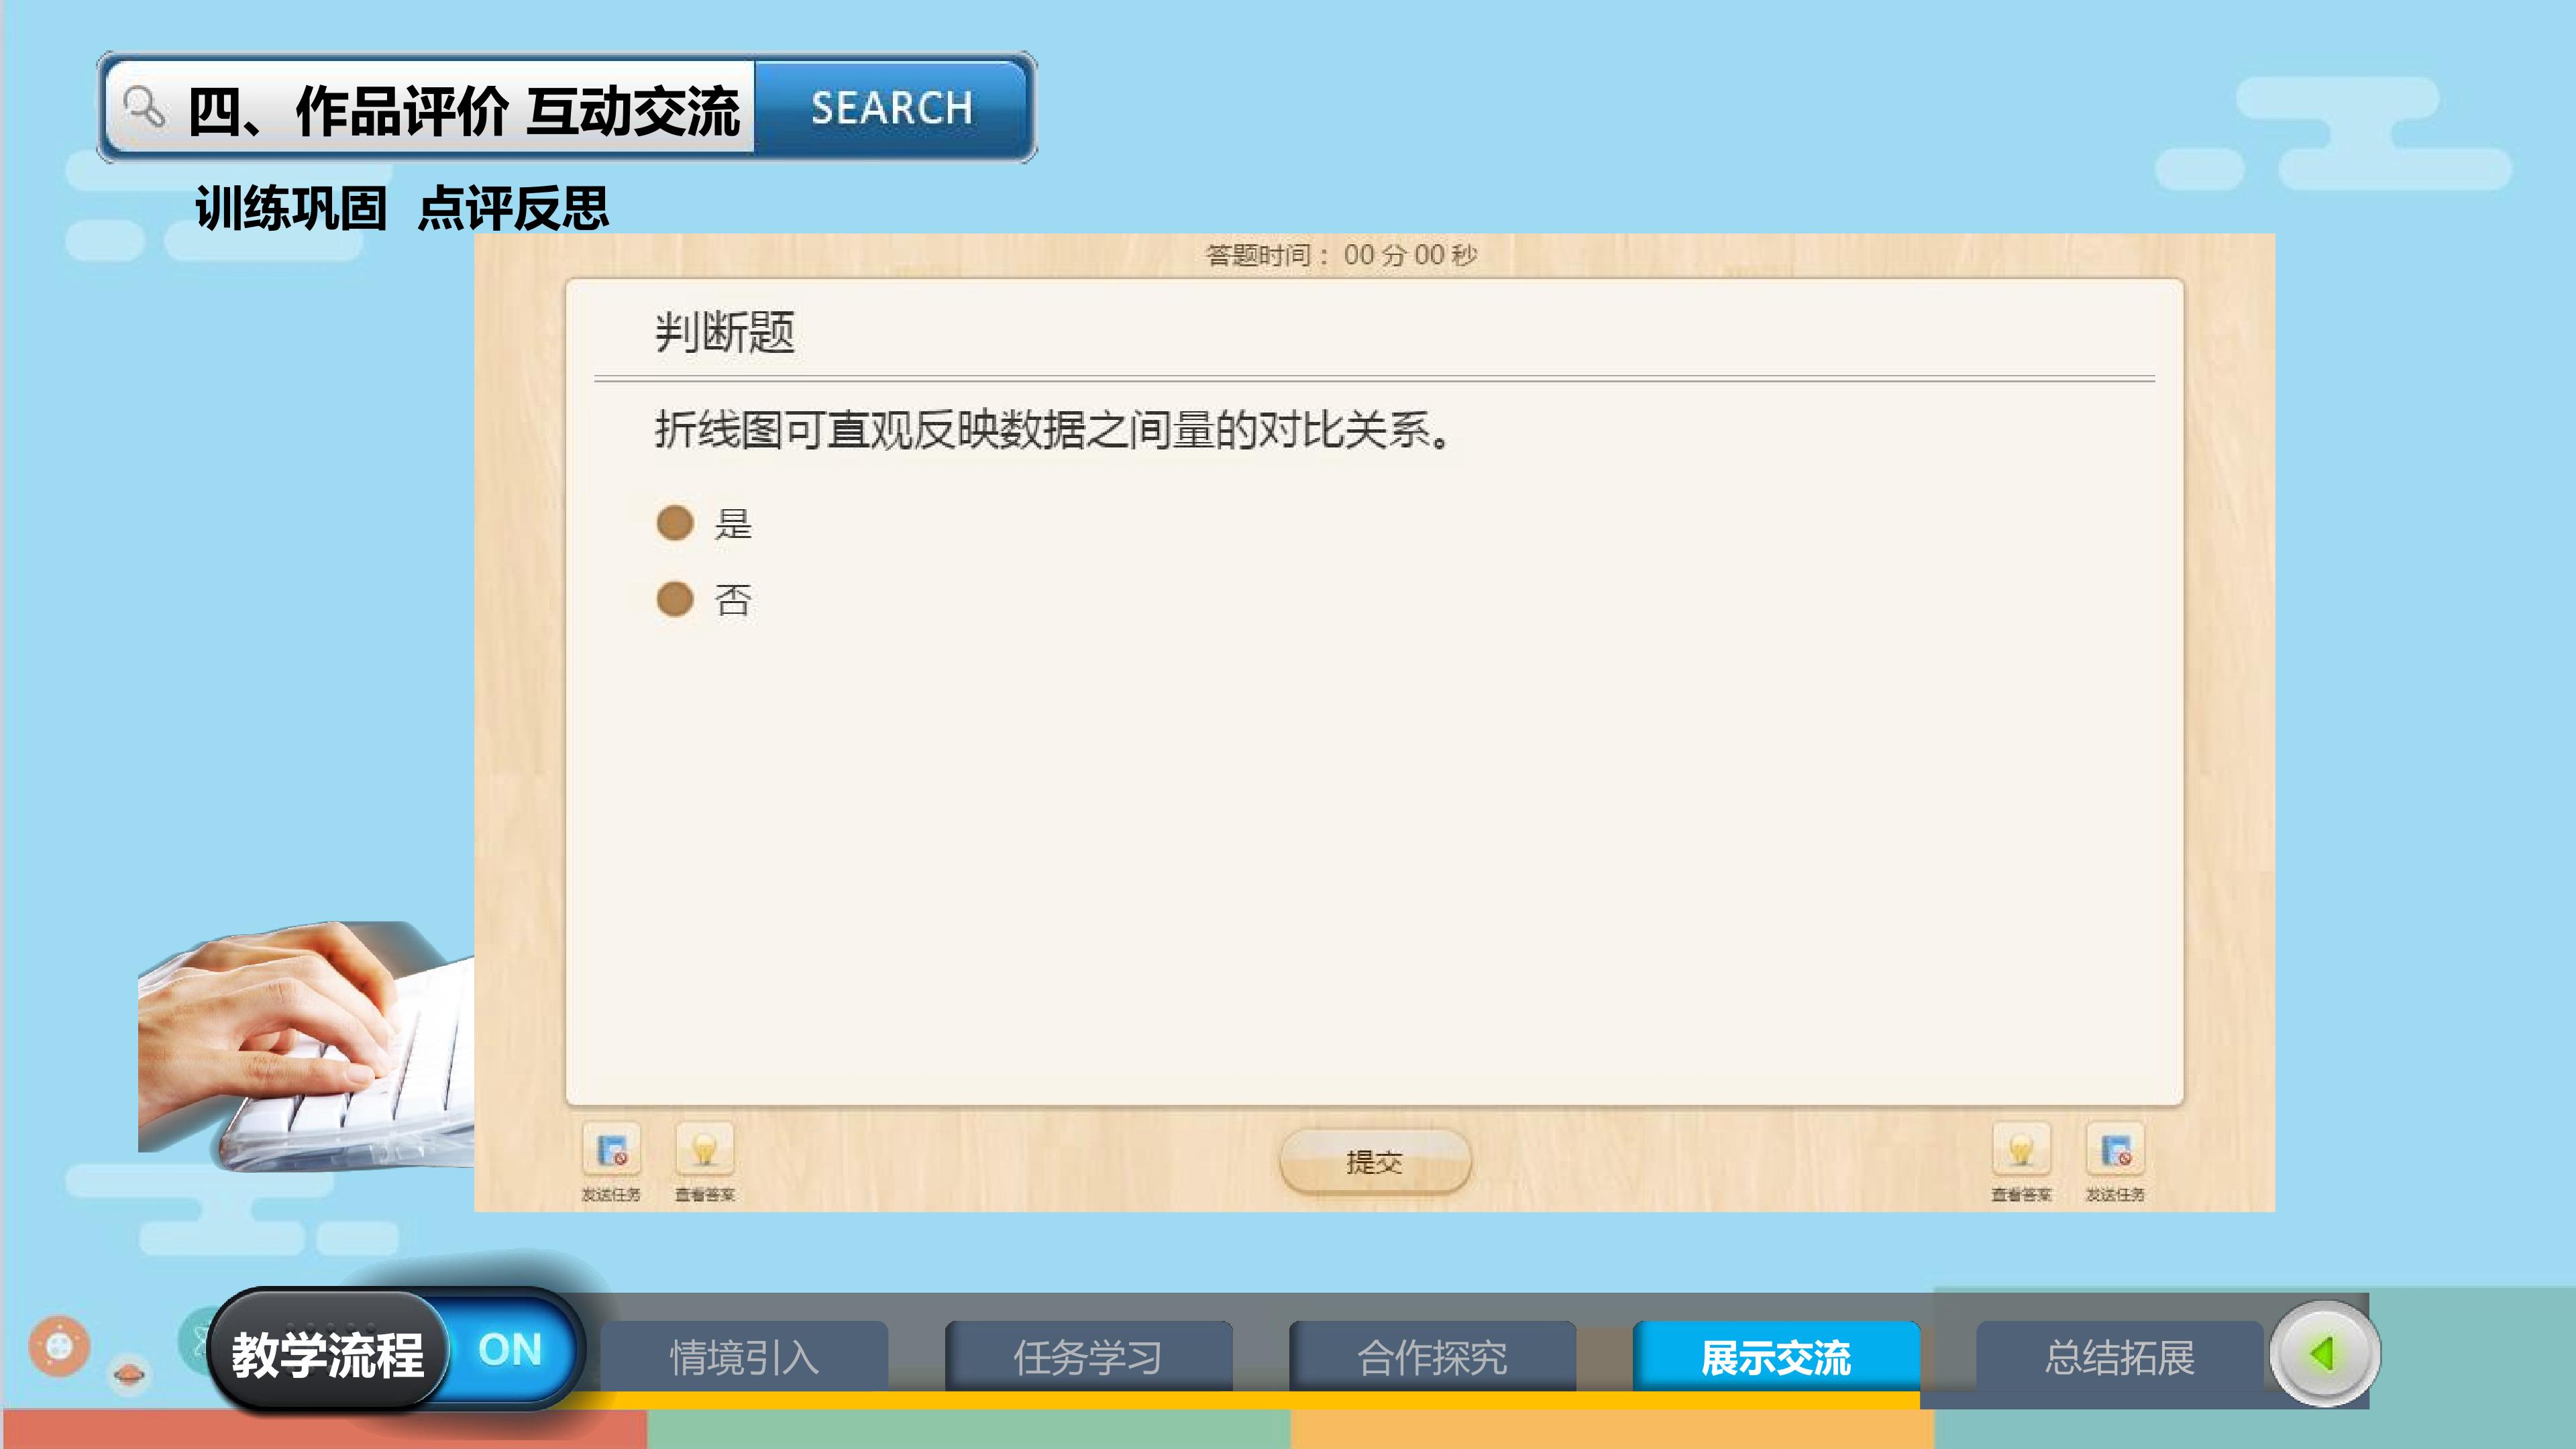Select the 是 radio option
This screenshot has width=2576, height=1449.
[x=675, y=522]
